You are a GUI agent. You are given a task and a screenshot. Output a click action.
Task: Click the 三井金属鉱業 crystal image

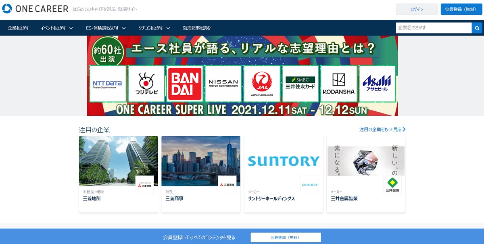(x=366, y=161)
